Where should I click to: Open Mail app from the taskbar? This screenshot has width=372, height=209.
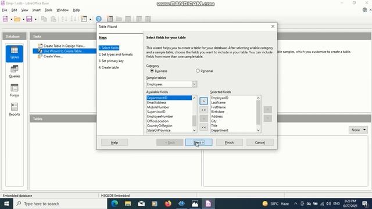point(141,204)
